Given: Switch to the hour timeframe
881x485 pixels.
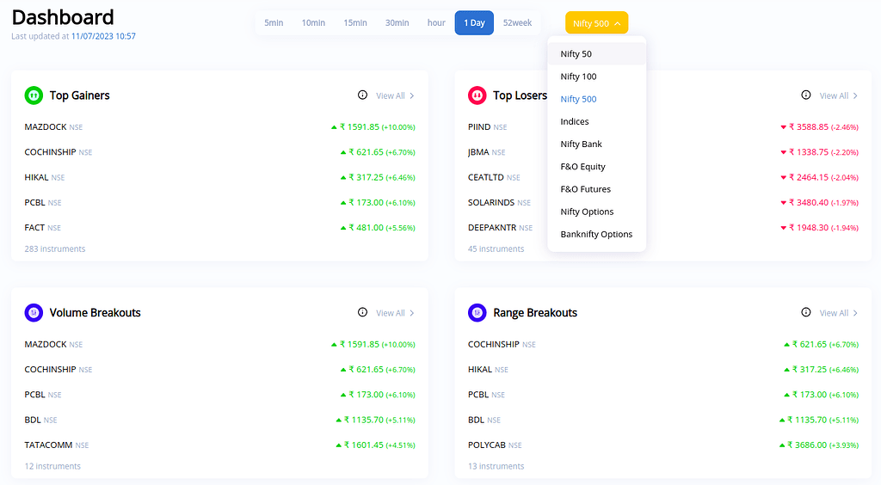Looking at the screenshot, I should [x=436, y=23].
